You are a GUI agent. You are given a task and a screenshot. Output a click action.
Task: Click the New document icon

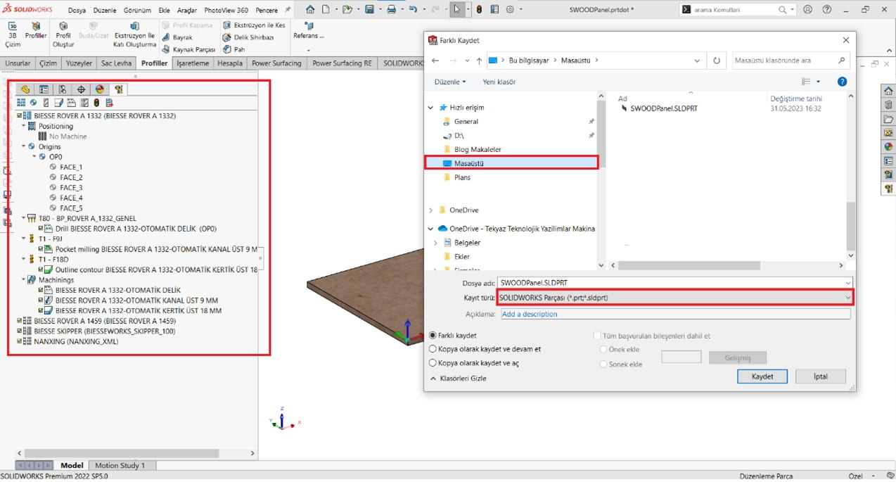[326, 10]
